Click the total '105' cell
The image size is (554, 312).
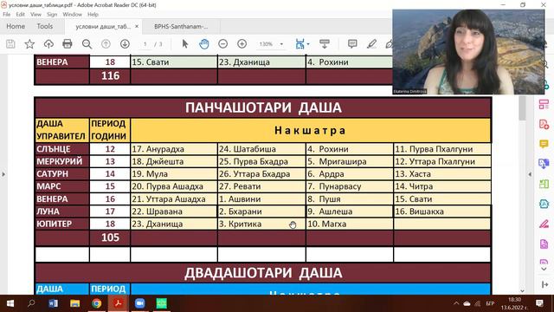(110, 237)
